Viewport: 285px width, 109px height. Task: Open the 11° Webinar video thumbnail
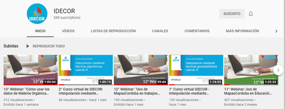251,70
